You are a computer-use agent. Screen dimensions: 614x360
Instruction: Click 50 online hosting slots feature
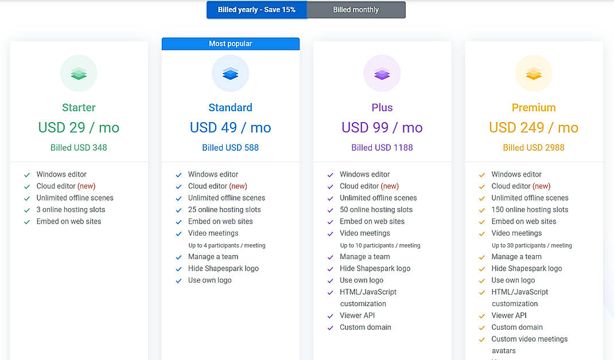point(376,210)
